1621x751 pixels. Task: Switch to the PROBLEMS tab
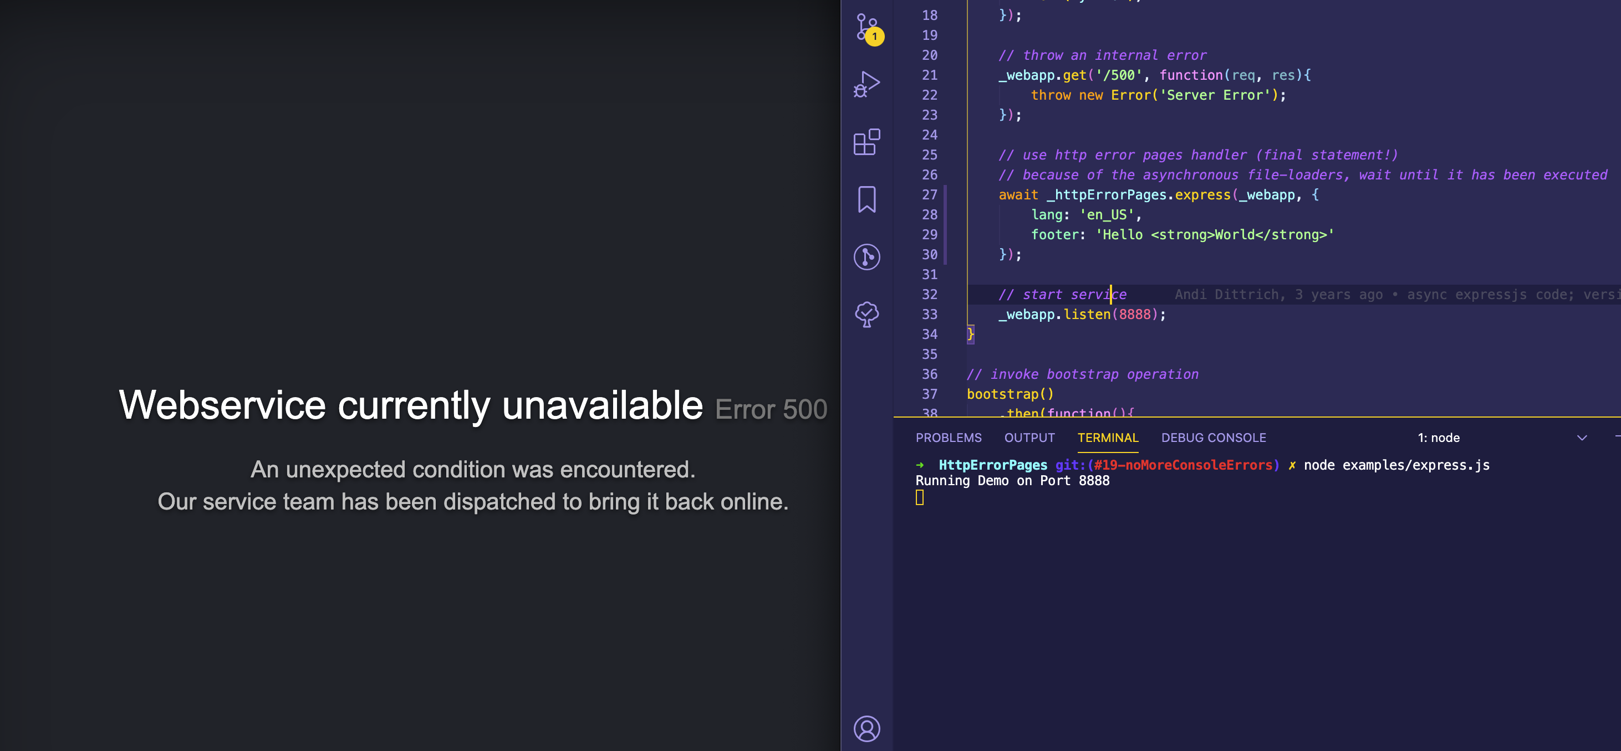point(949,438)
